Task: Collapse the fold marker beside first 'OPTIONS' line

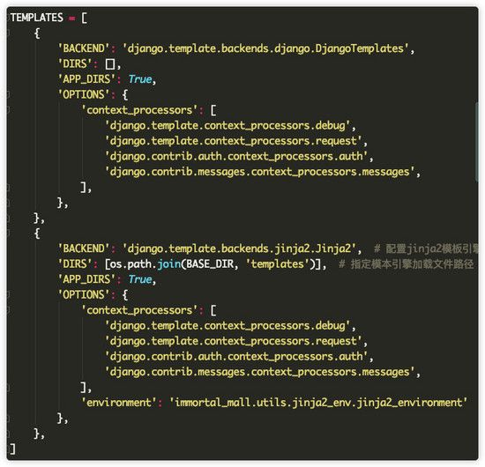Action: pos(8,94)
